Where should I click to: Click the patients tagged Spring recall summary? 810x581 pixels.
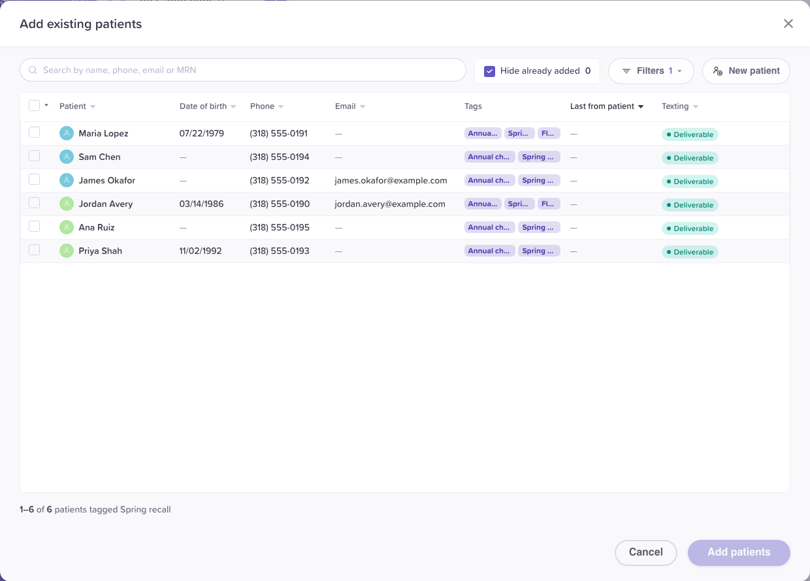[95, 509]
